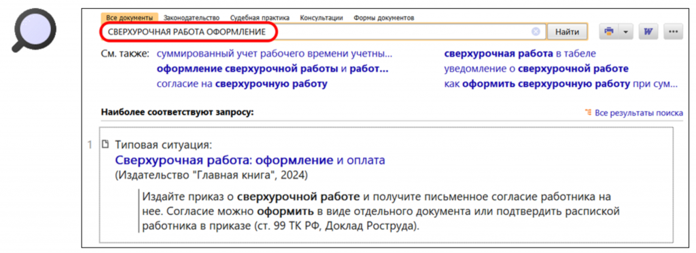Open suggestion оформление сверхурочной работы и работ
Image resolution: width=696 pixels, height=253 pixels.
click(x=273, y=69)
